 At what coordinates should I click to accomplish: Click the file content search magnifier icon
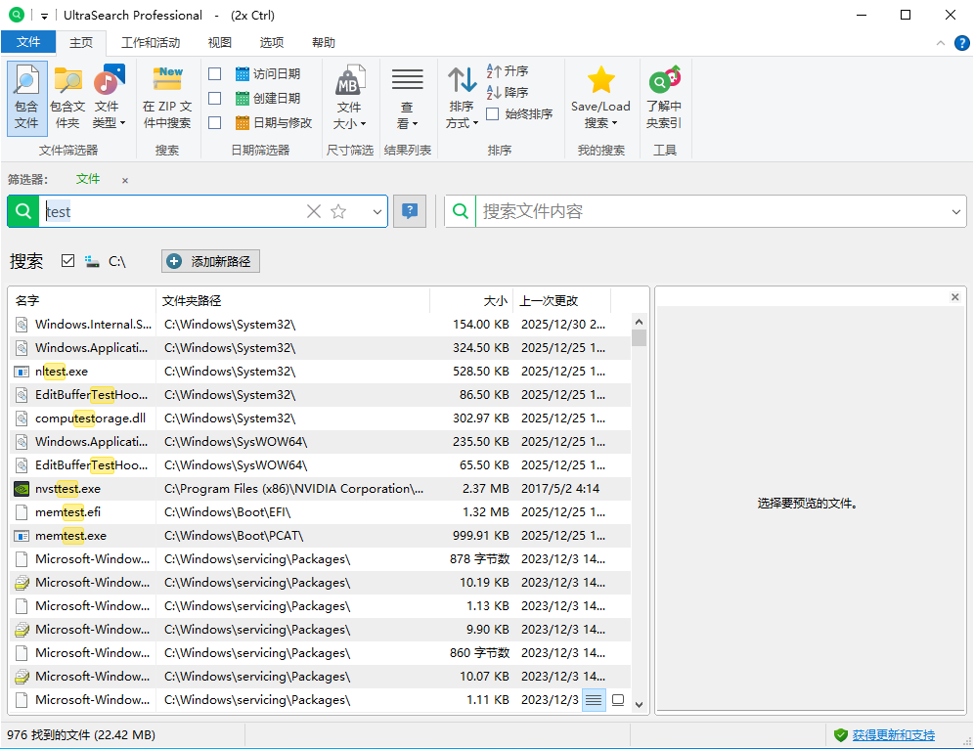[x=461, y=211]
